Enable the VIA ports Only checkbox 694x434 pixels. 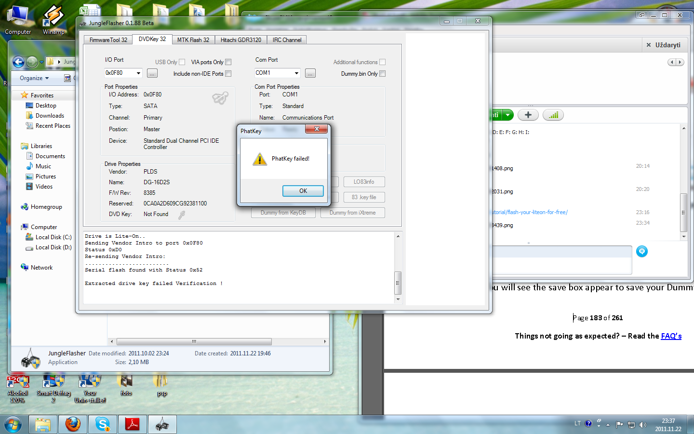(228, 62)
